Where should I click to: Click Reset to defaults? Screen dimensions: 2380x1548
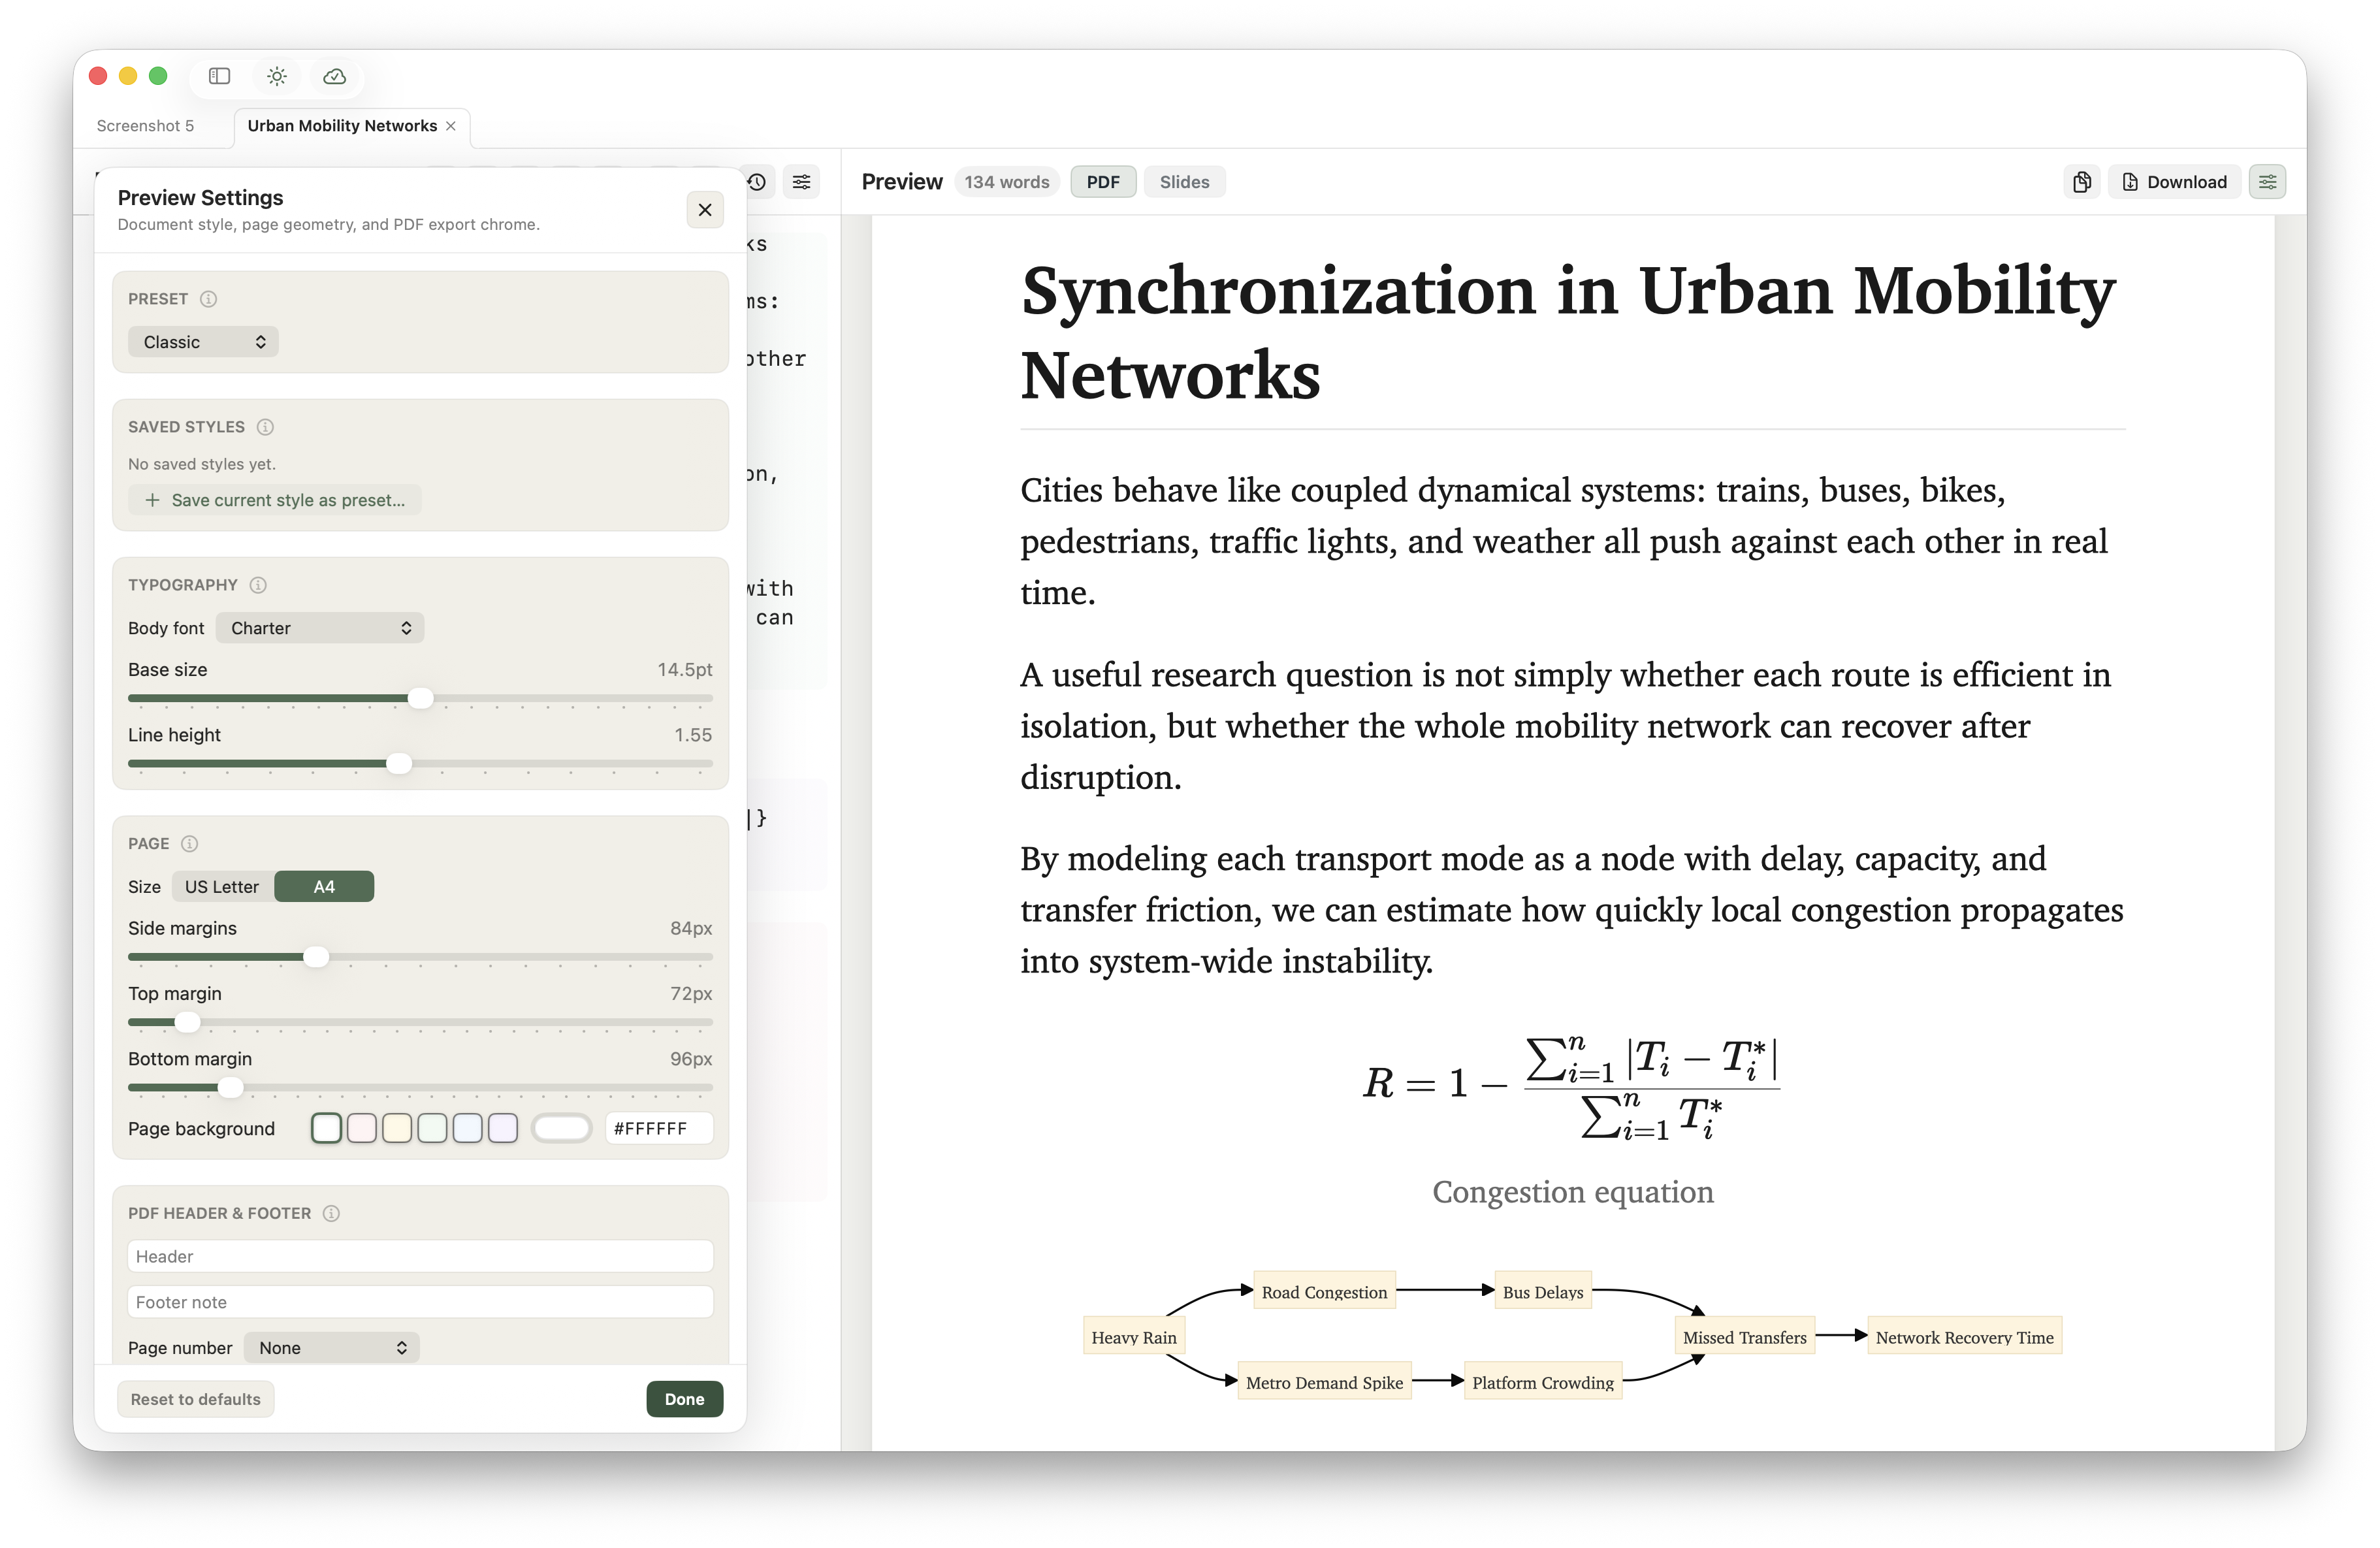[195, 1399]
